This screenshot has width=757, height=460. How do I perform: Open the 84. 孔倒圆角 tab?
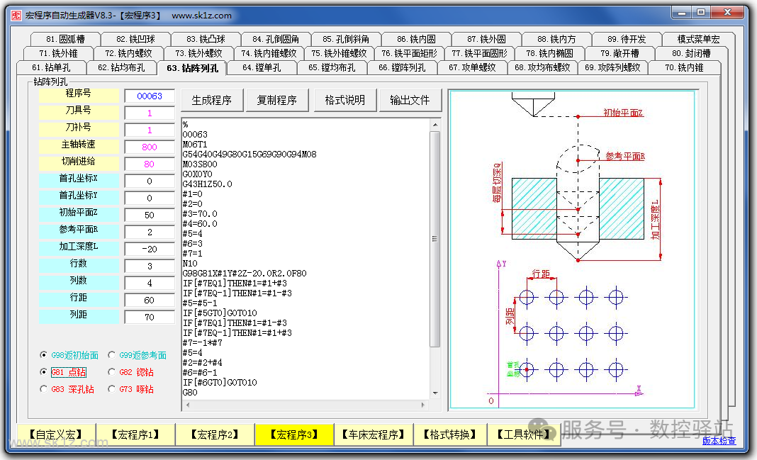[276, 39]
